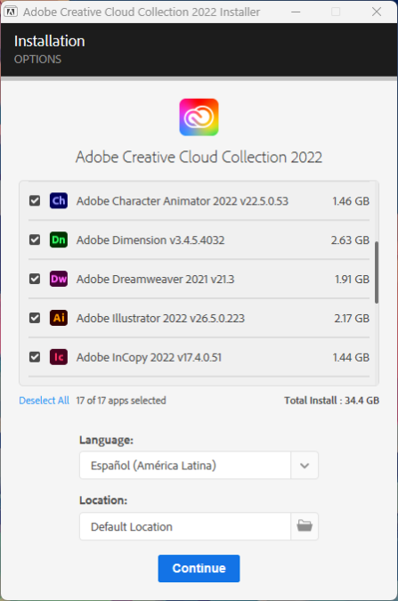Click the Adobe installer title bar icon
The width and height of the screenshot is (398, 601).
(x=11, y=12)
